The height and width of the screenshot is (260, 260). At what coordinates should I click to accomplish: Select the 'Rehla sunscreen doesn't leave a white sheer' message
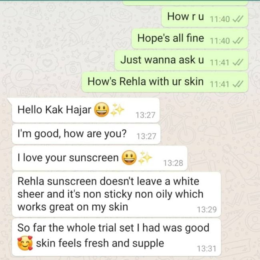(x=116, y=194)
